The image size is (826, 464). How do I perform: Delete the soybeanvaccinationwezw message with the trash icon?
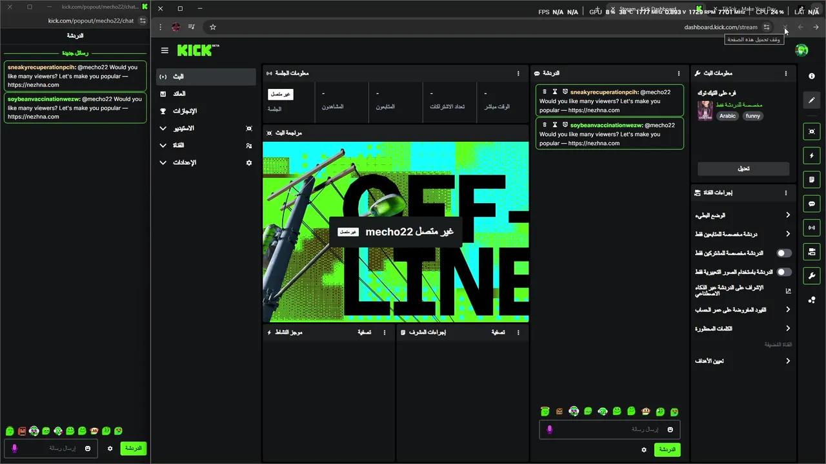(545, 125)
